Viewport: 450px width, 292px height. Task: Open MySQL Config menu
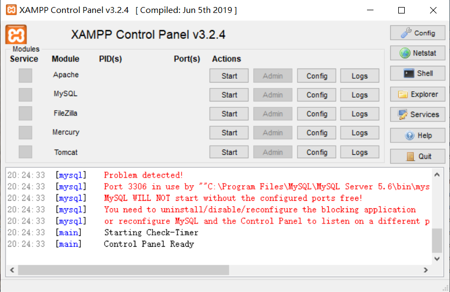316,94
